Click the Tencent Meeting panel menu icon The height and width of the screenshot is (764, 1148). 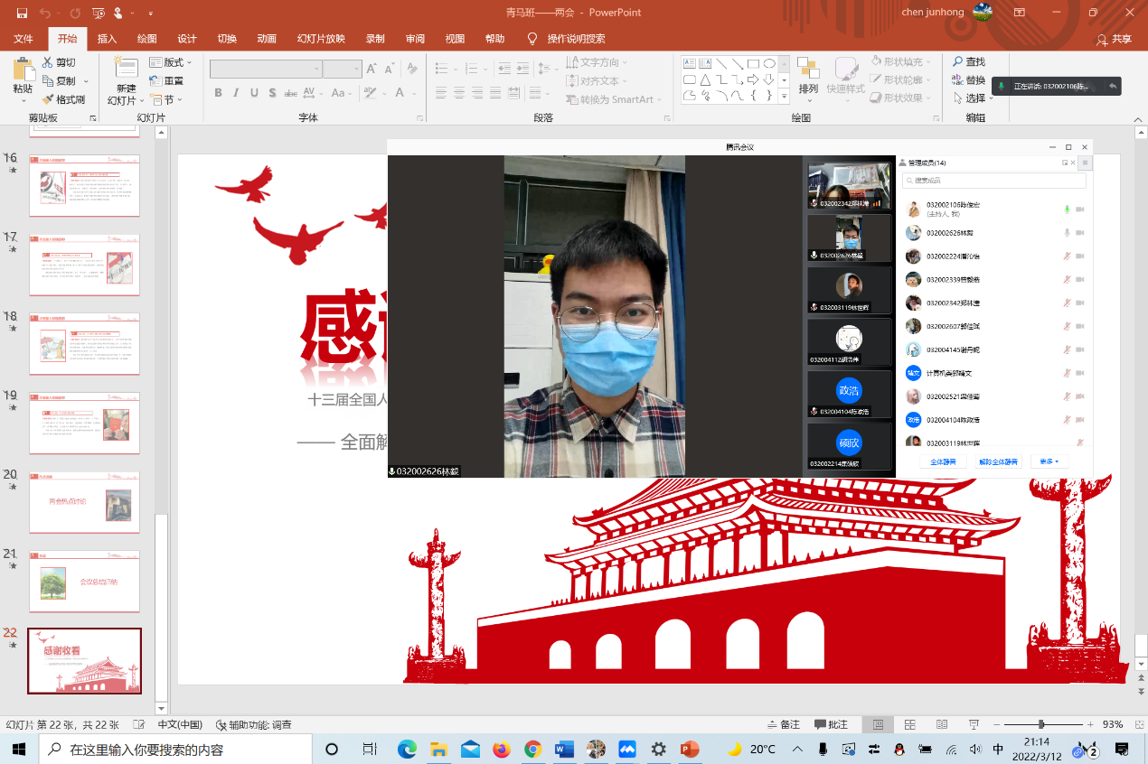coord(1086,163)
